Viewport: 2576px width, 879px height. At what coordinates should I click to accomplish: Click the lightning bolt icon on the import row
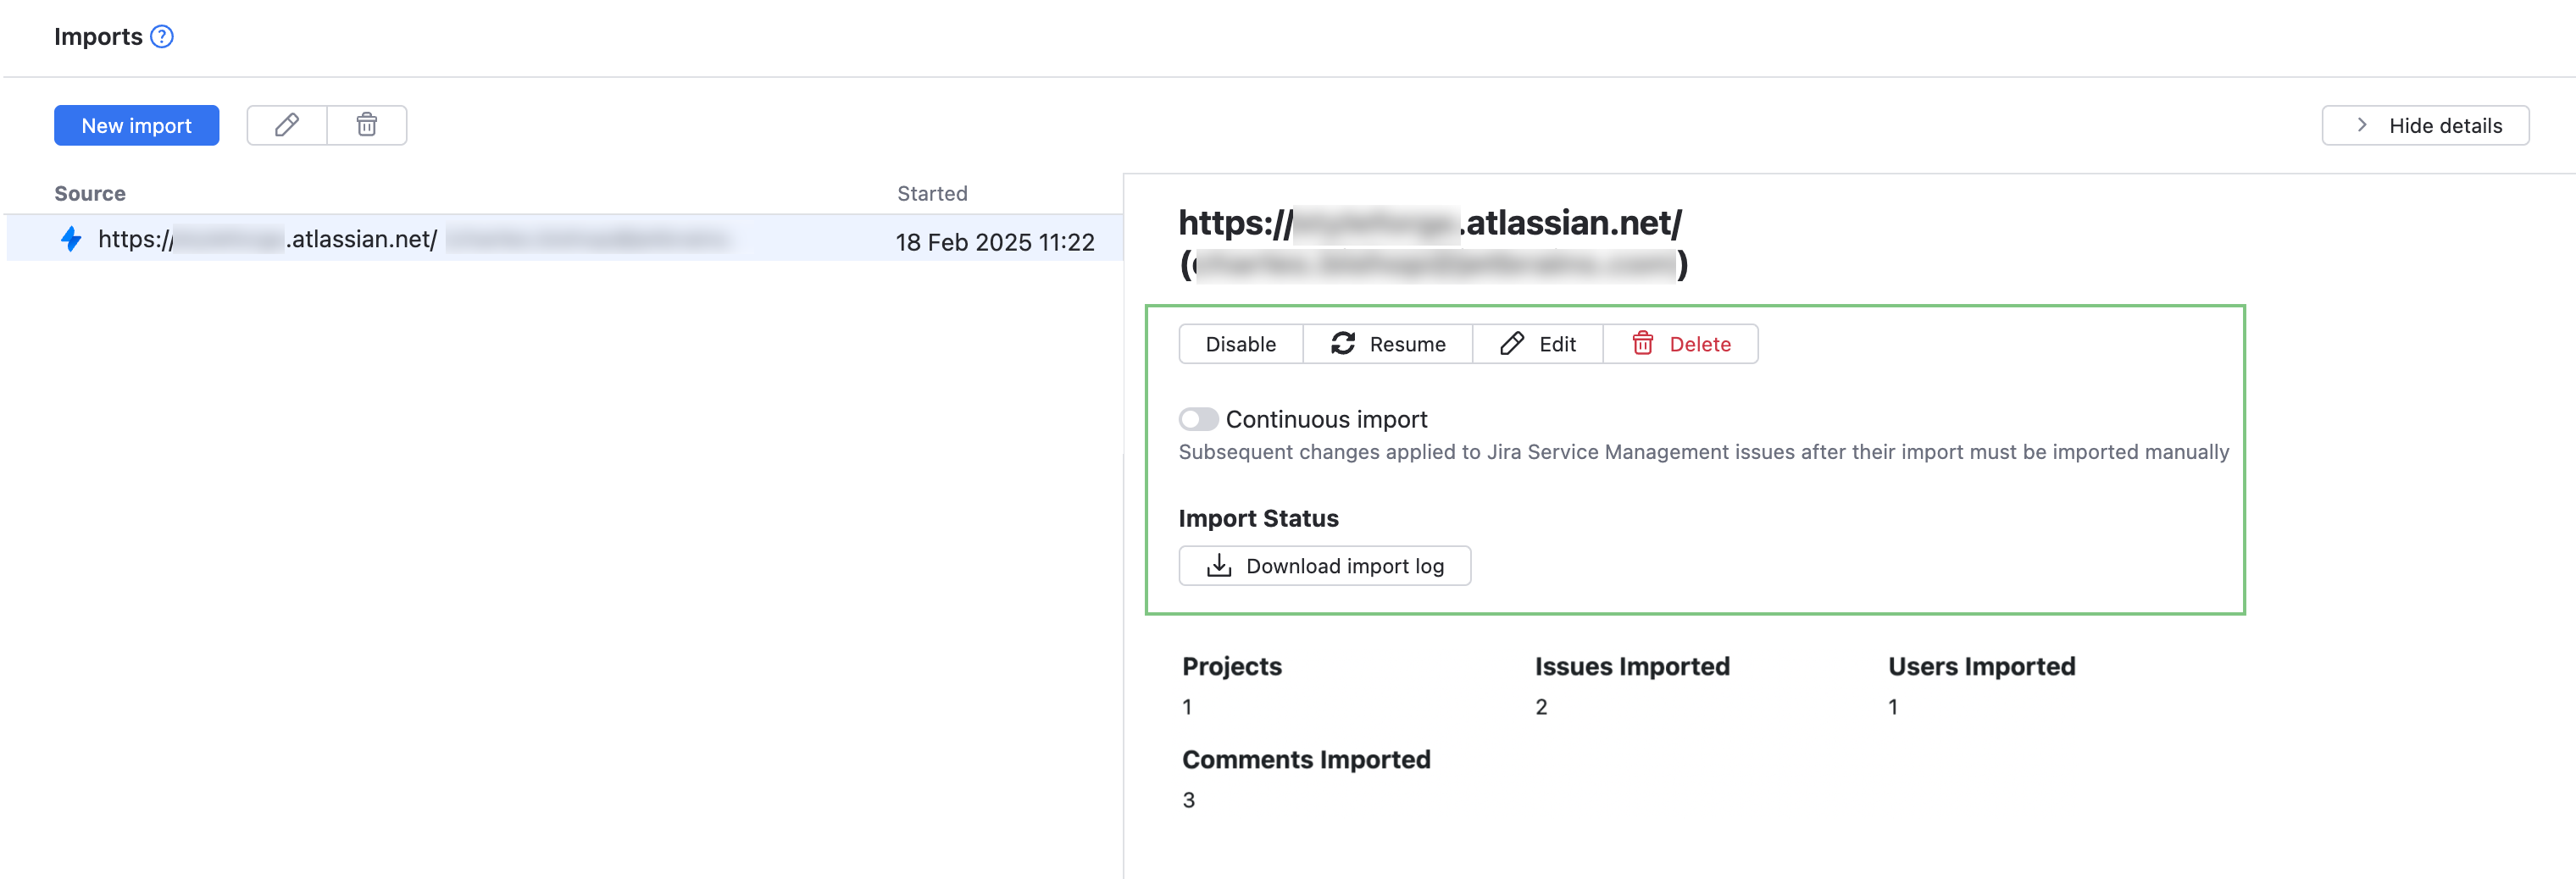pyautogui.click(x=71, y=240)
